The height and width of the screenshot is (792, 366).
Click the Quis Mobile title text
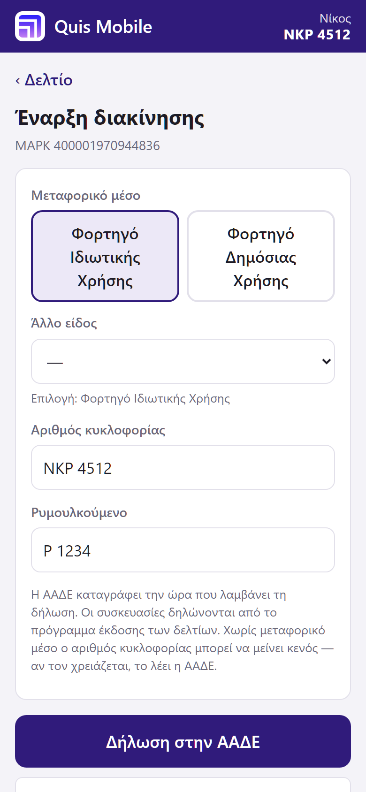coord(103,27)
